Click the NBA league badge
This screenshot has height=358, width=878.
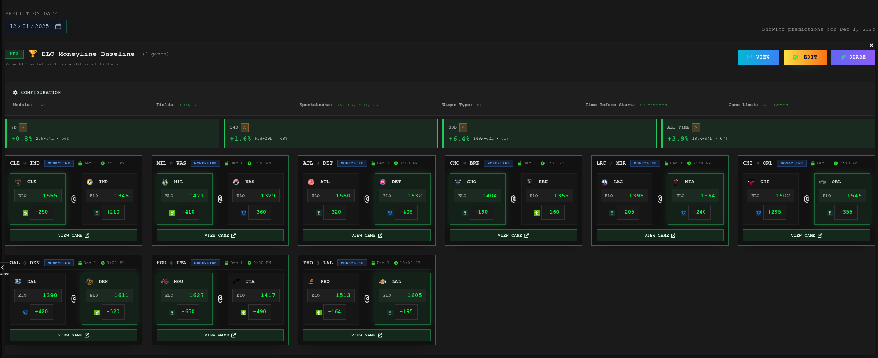[14, 54]
